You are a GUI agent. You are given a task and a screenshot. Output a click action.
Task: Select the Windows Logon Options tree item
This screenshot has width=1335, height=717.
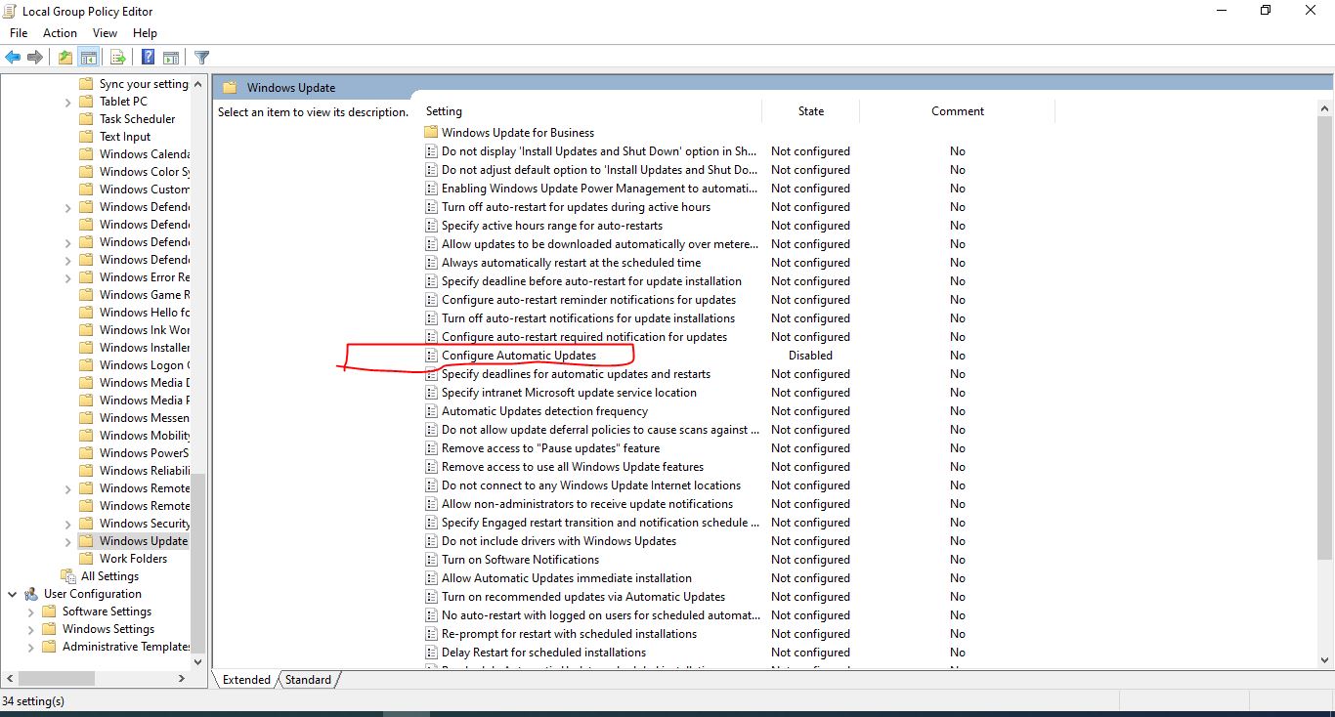145,365
